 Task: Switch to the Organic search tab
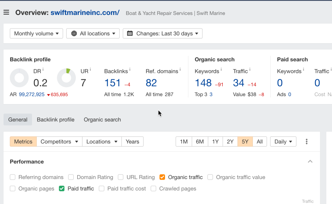tap(102, 120)
